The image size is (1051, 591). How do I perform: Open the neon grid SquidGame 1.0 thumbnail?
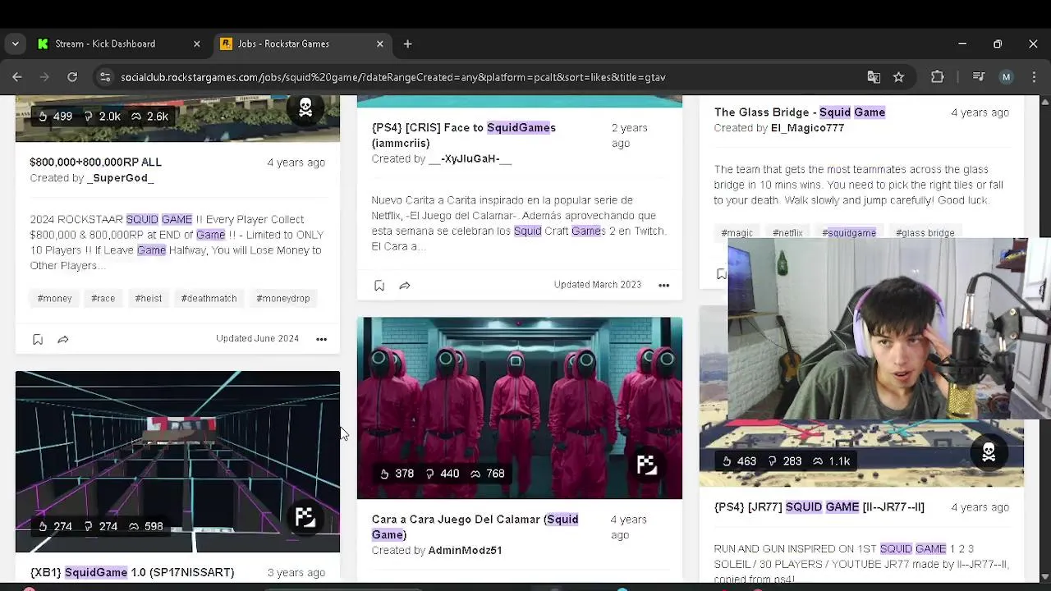177,462
